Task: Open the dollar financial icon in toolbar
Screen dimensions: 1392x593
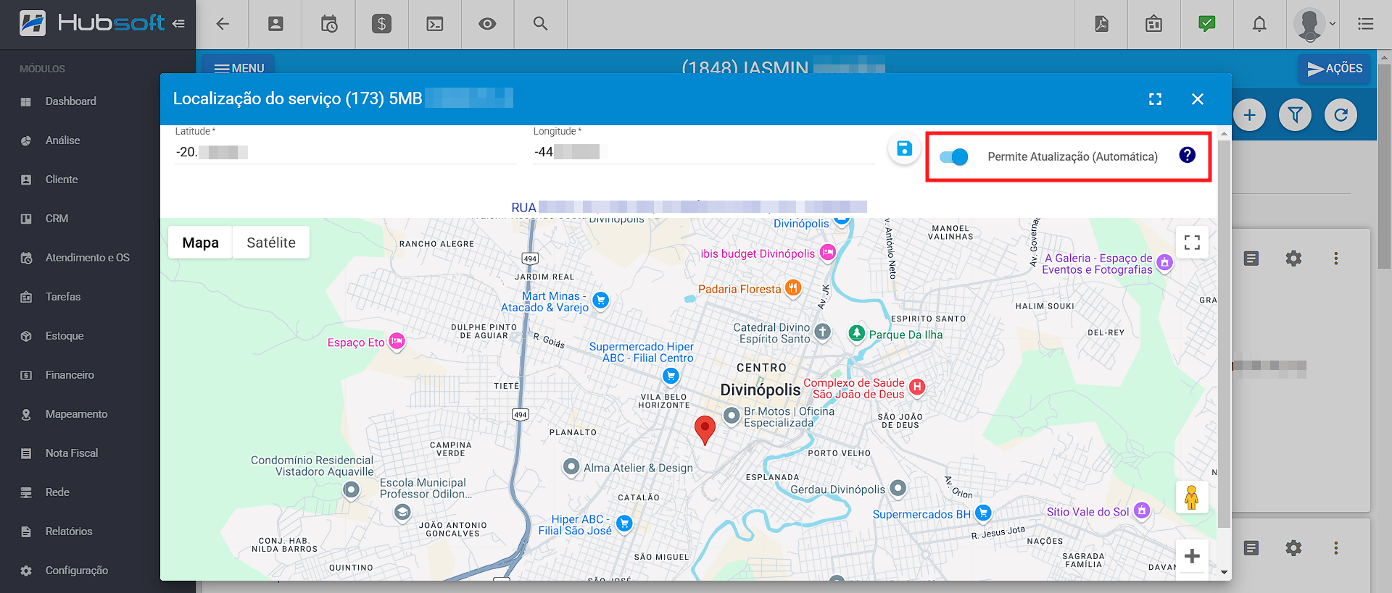Action: pyautogui.click(x=381, y=24)
